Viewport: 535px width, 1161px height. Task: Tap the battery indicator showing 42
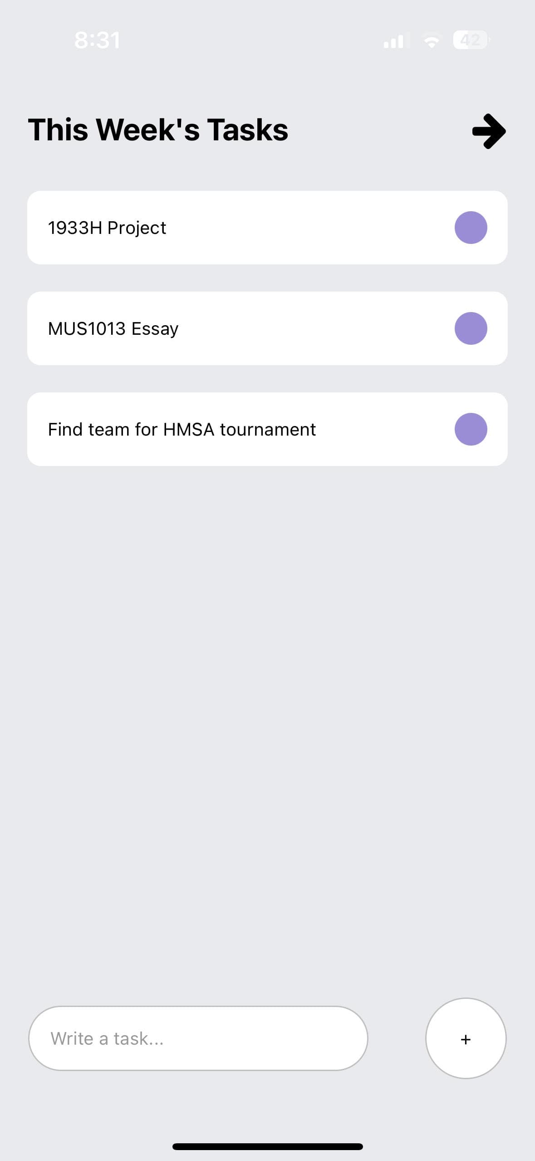point(471,40)
